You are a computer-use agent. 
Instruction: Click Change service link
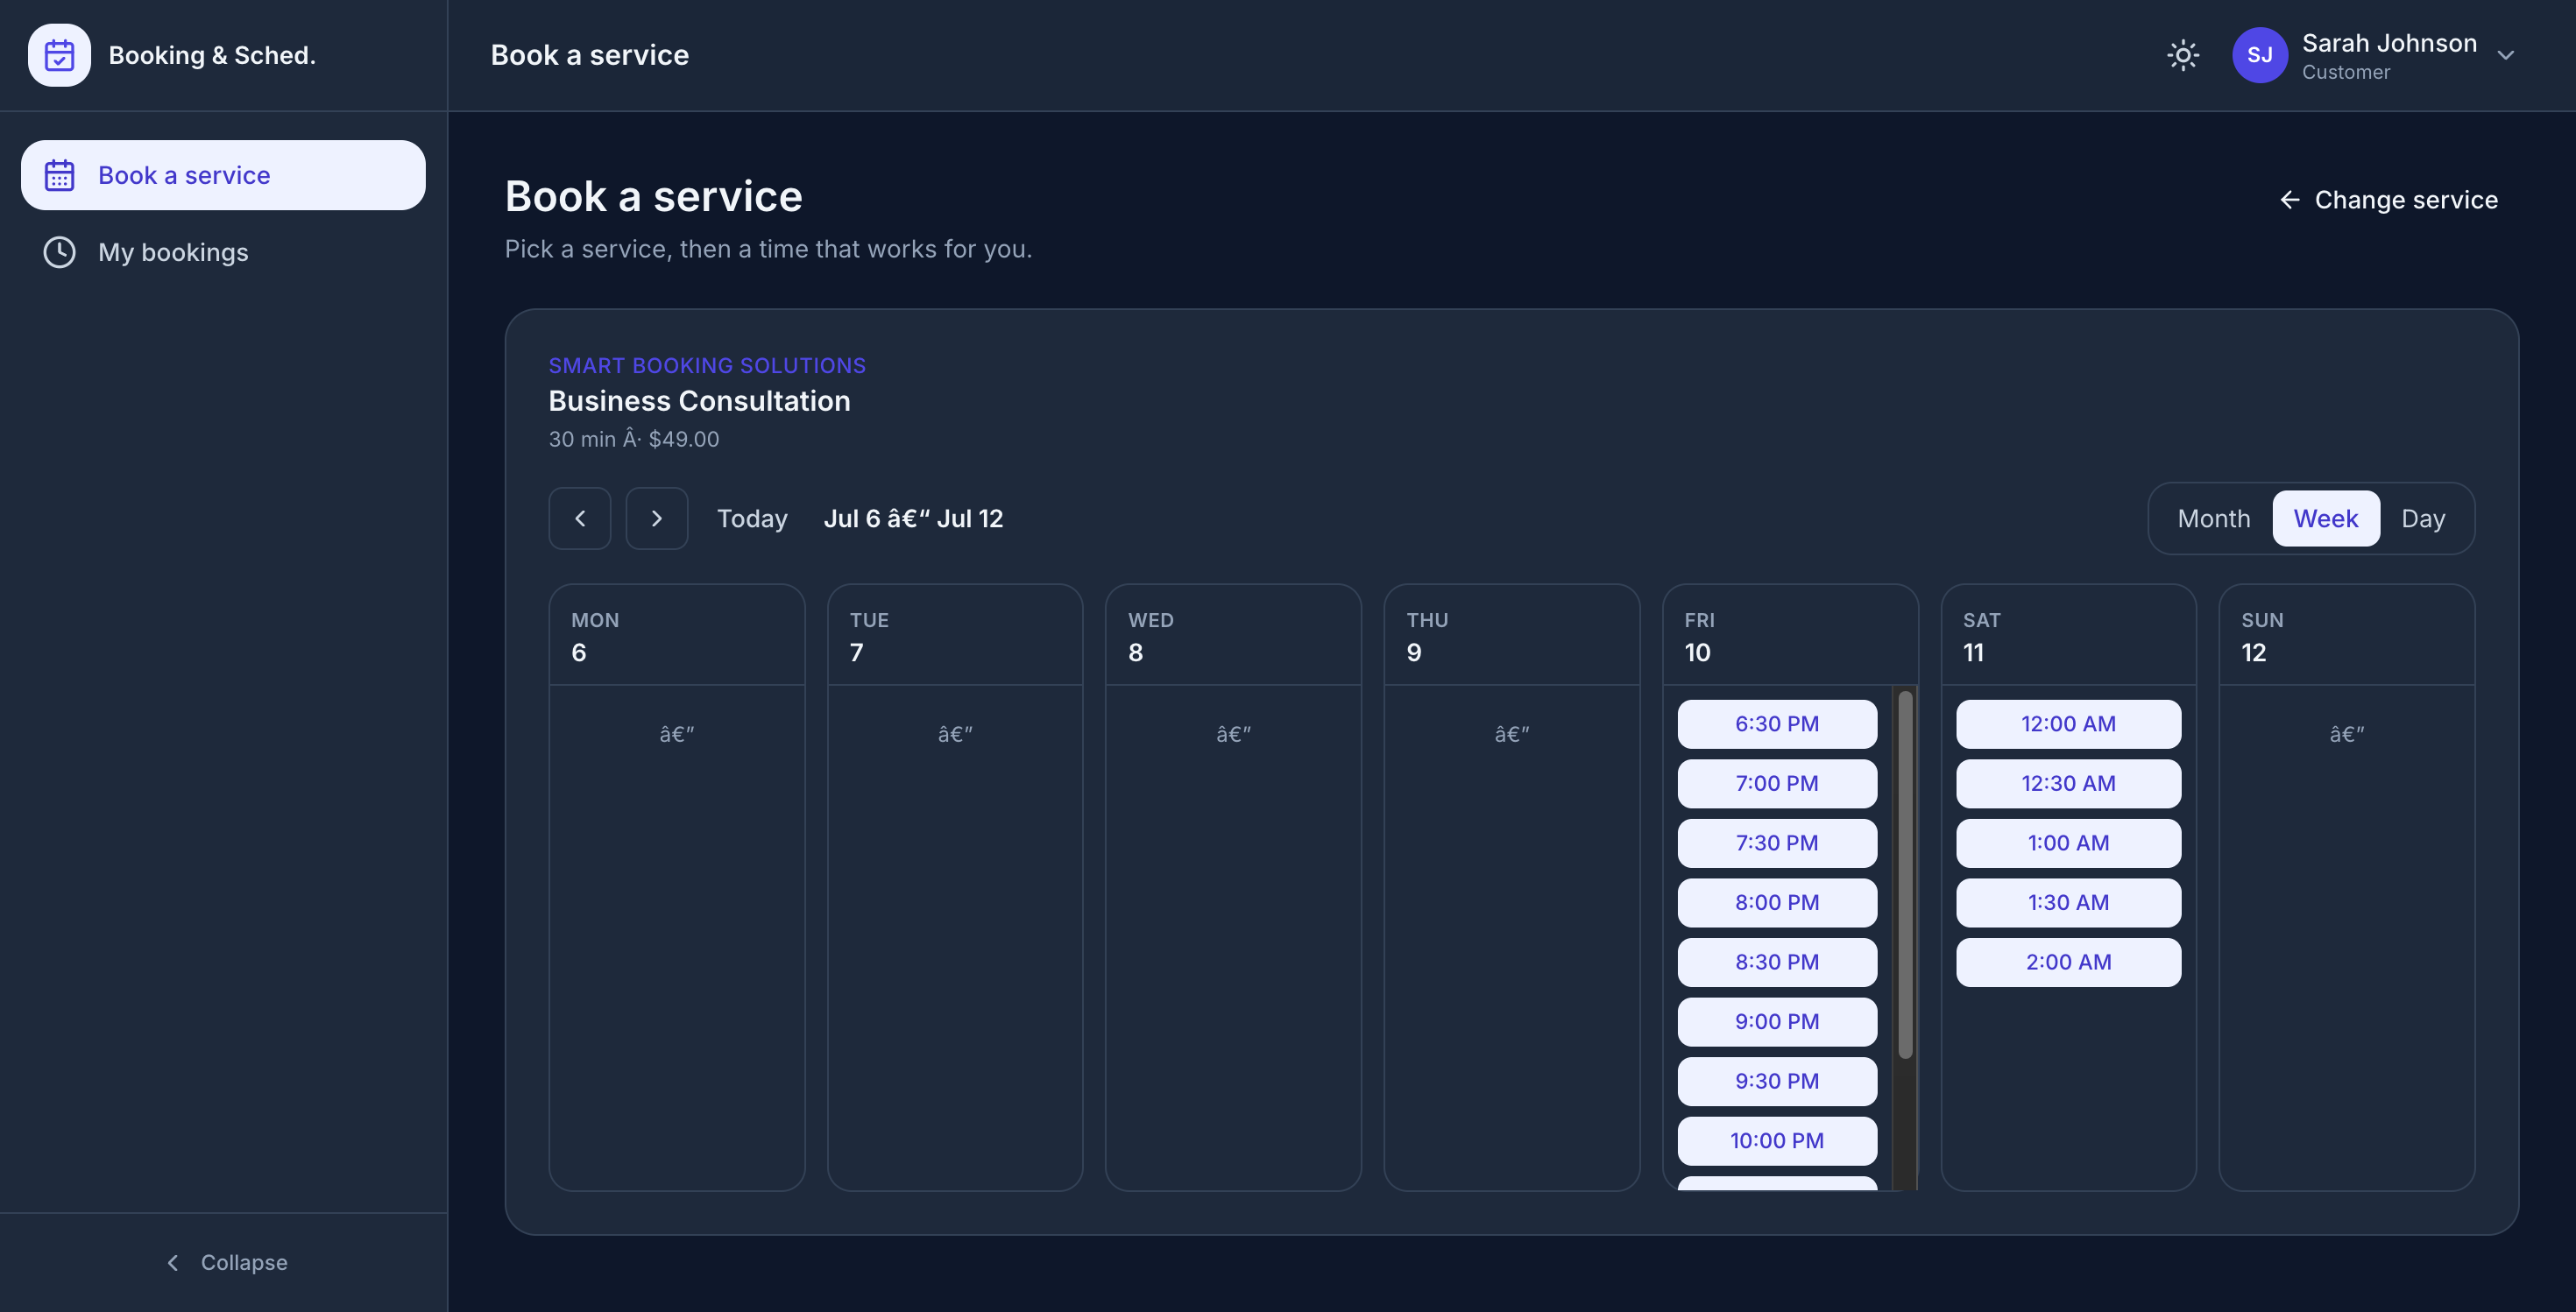(x=2388, y=200)
